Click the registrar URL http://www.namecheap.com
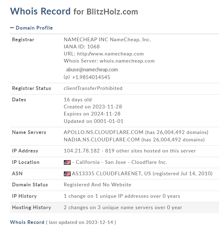 tap(111, 54)
